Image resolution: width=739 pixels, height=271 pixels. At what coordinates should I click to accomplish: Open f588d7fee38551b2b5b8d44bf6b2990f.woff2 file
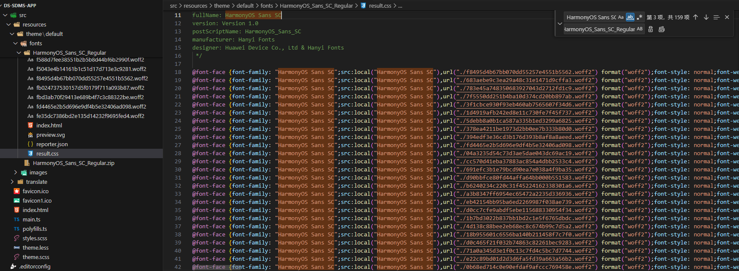coord(90,59)
